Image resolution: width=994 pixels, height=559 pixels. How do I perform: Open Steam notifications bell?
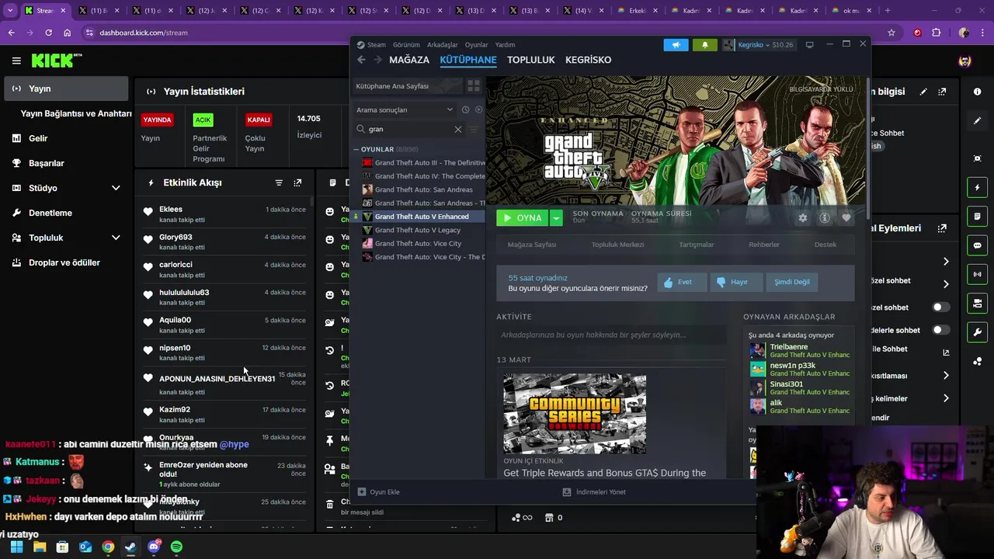[x=705, y=45]
